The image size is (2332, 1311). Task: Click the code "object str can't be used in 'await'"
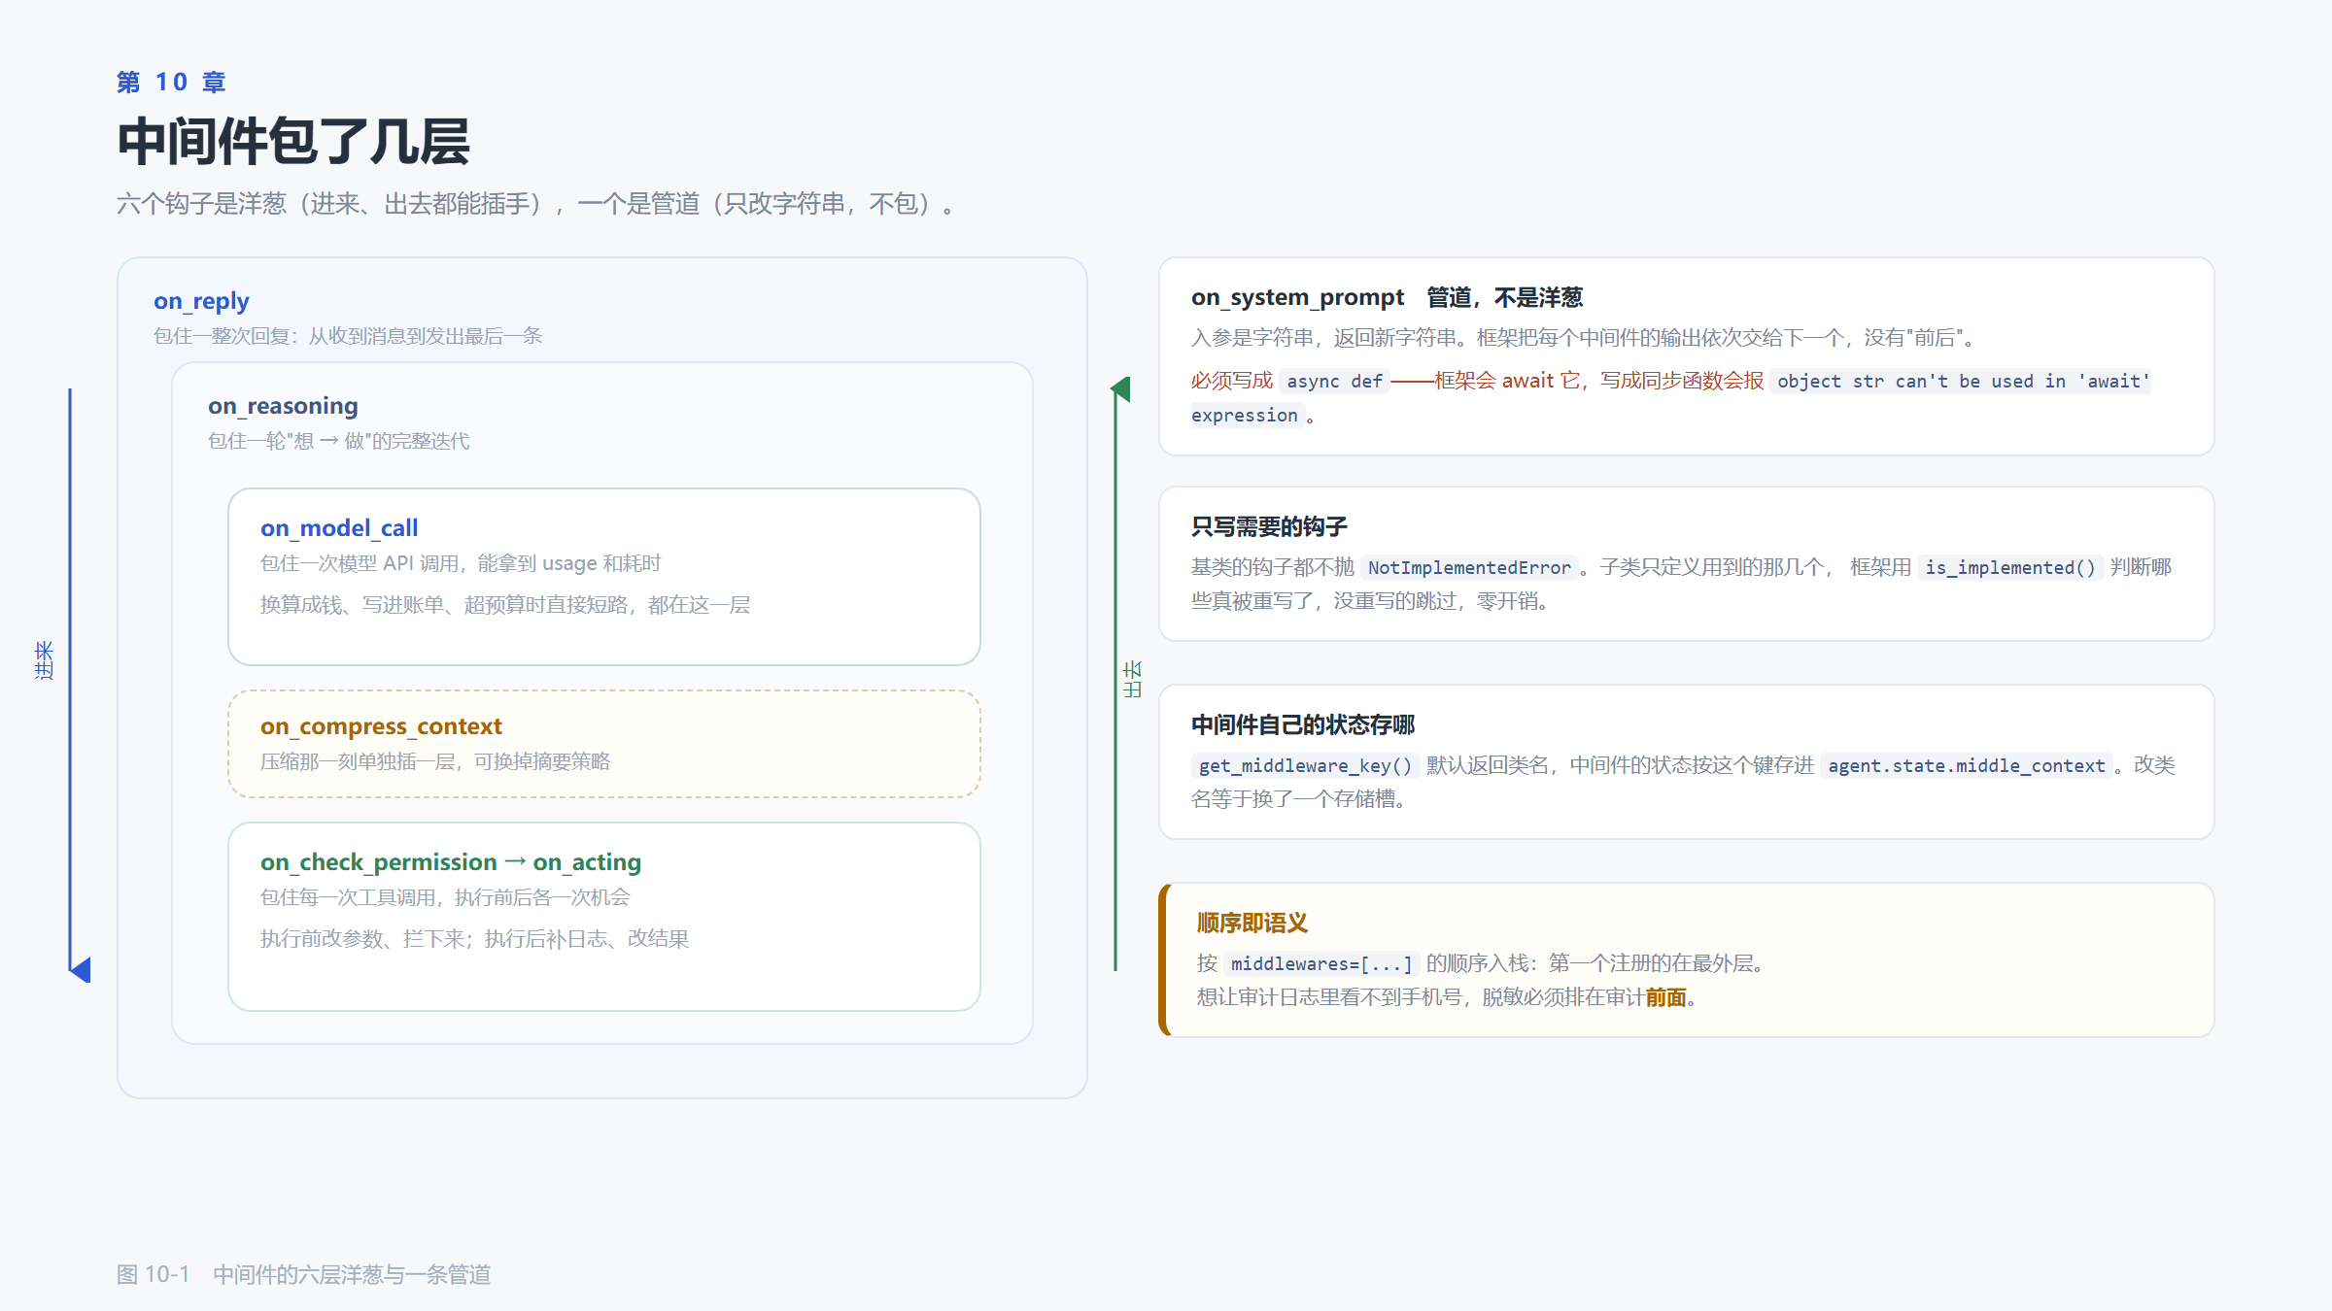coord(1963,382)
